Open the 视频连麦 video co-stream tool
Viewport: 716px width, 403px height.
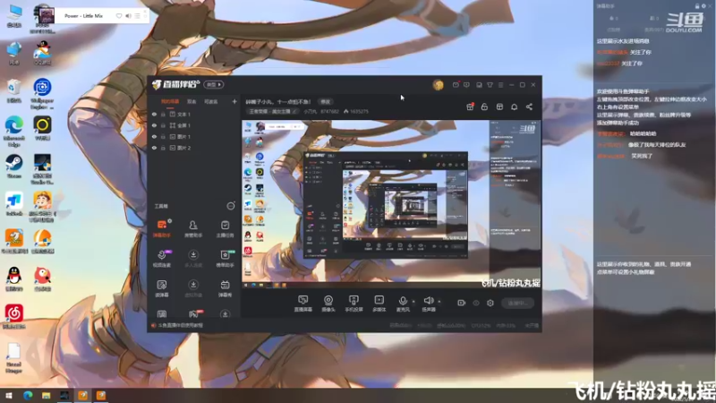click(x=162, y=258)
